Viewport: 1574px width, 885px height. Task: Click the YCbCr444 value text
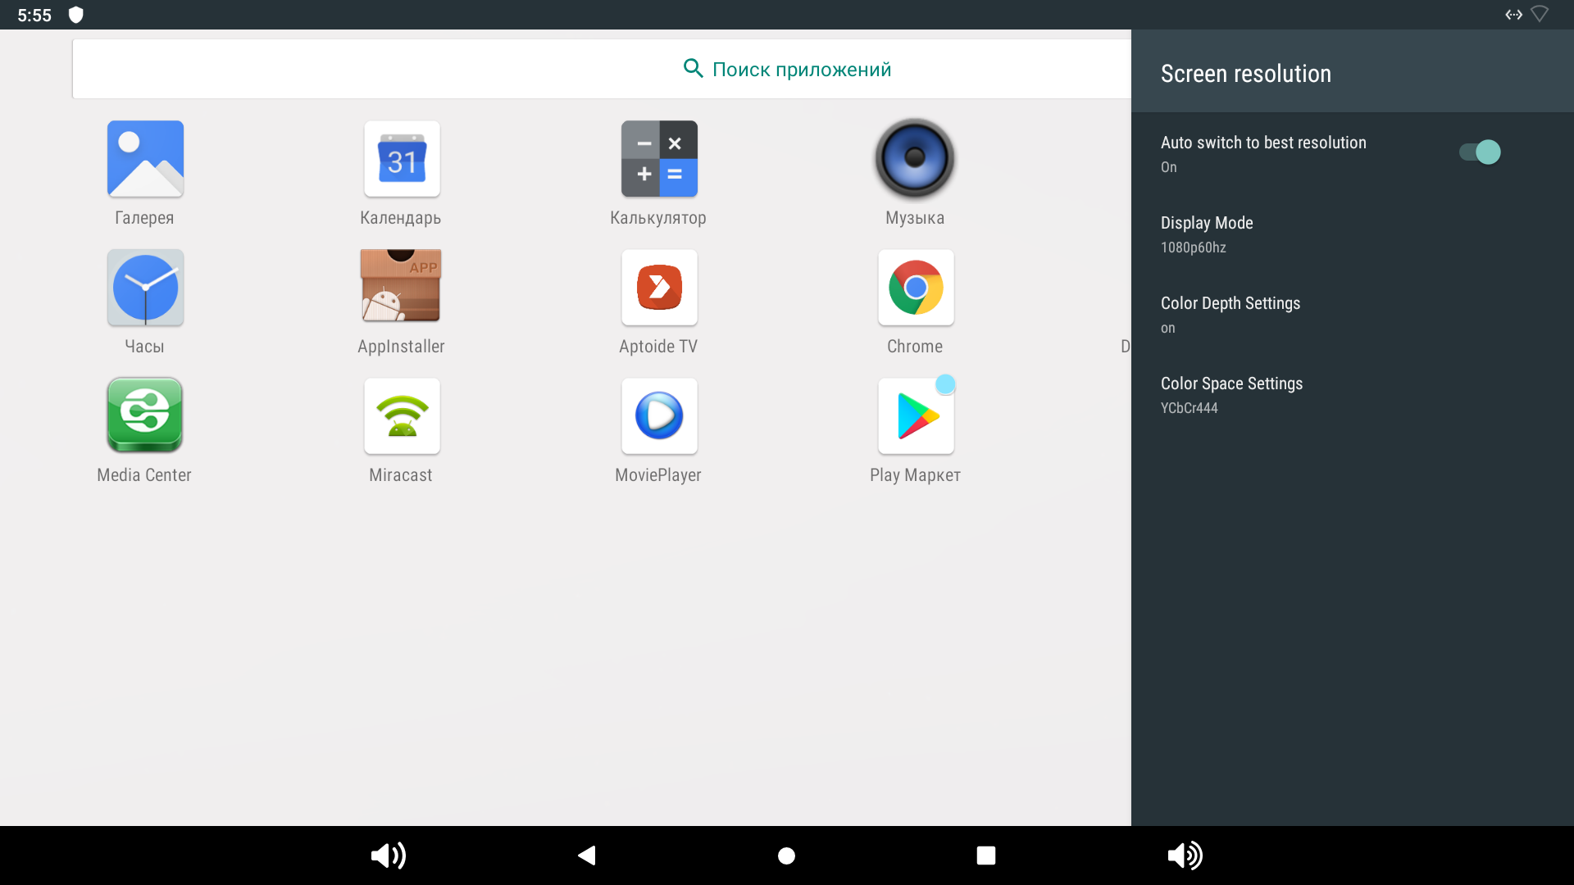pos(1190,408)
